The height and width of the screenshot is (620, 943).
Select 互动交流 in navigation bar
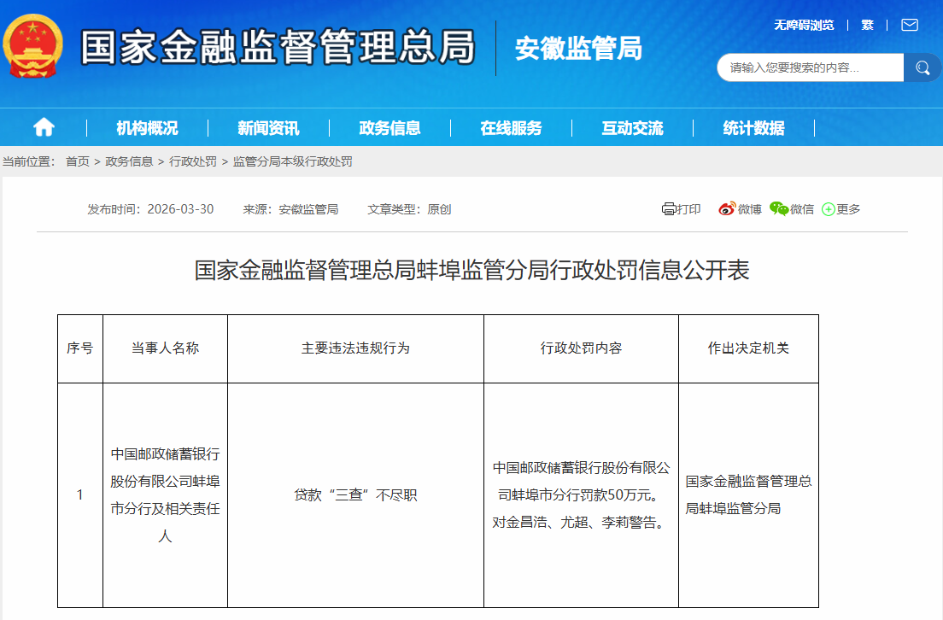632,128
